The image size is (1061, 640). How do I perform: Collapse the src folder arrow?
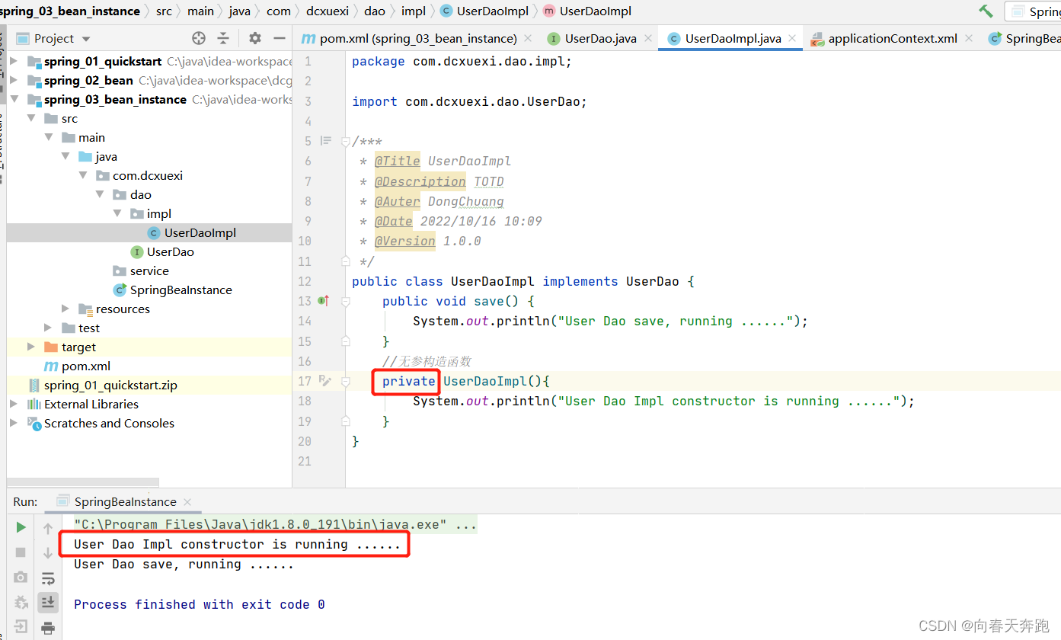click(x=31, y=119)
